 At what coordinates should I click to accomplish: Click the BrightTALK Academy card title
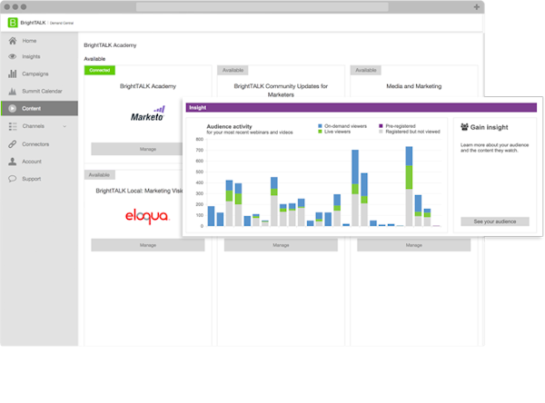tap(148, 86)
